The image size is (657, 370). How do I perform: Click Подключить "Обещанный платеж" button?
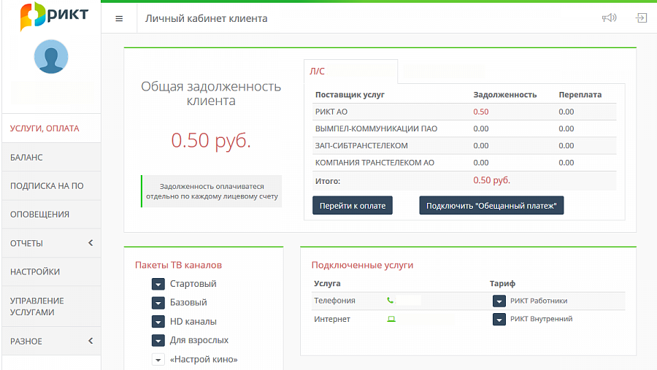click(491, 206)
